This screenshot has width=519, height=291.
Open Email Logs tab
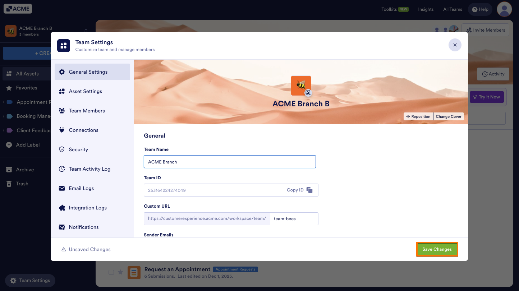pyautogui.click(x=92, y=188)
